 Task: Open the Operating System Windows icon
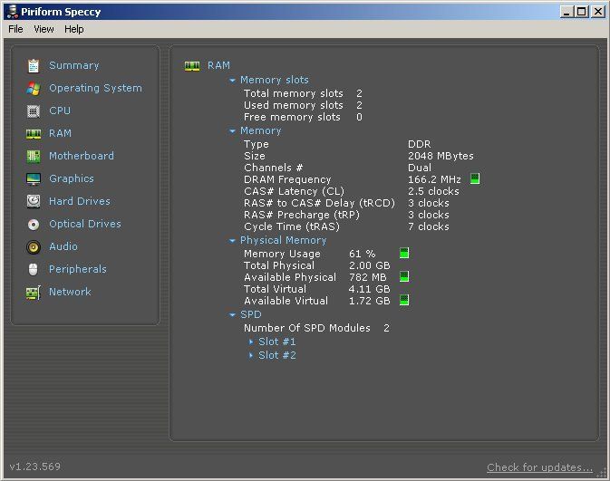pyautogui.click(x=34, y=88)
